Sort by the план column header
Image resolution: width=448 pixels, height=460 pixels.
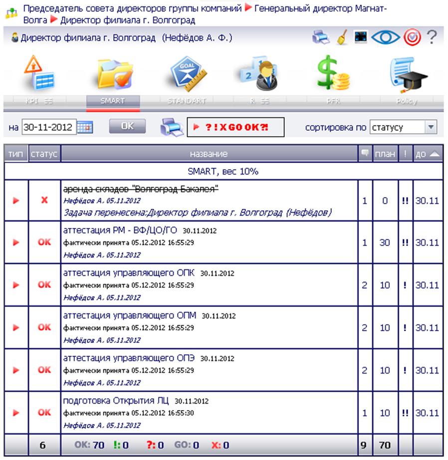(x=385, y=154)
